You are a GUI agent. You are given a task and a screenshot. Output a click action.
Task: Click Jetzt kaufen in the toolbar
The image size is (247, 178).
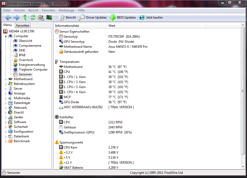(151, 18)
